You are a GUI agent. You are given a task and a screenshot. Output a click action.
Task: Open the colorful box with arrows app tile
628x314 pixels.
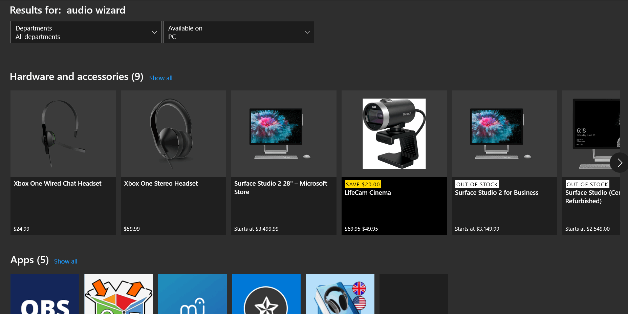118,294
